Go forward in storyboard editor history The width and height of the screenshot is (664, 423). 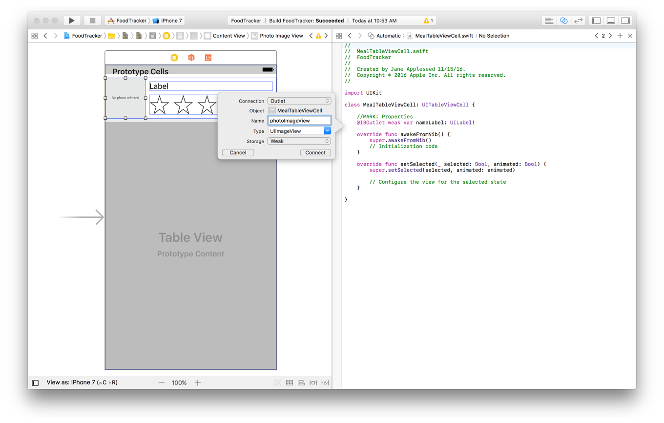[56, 36]
